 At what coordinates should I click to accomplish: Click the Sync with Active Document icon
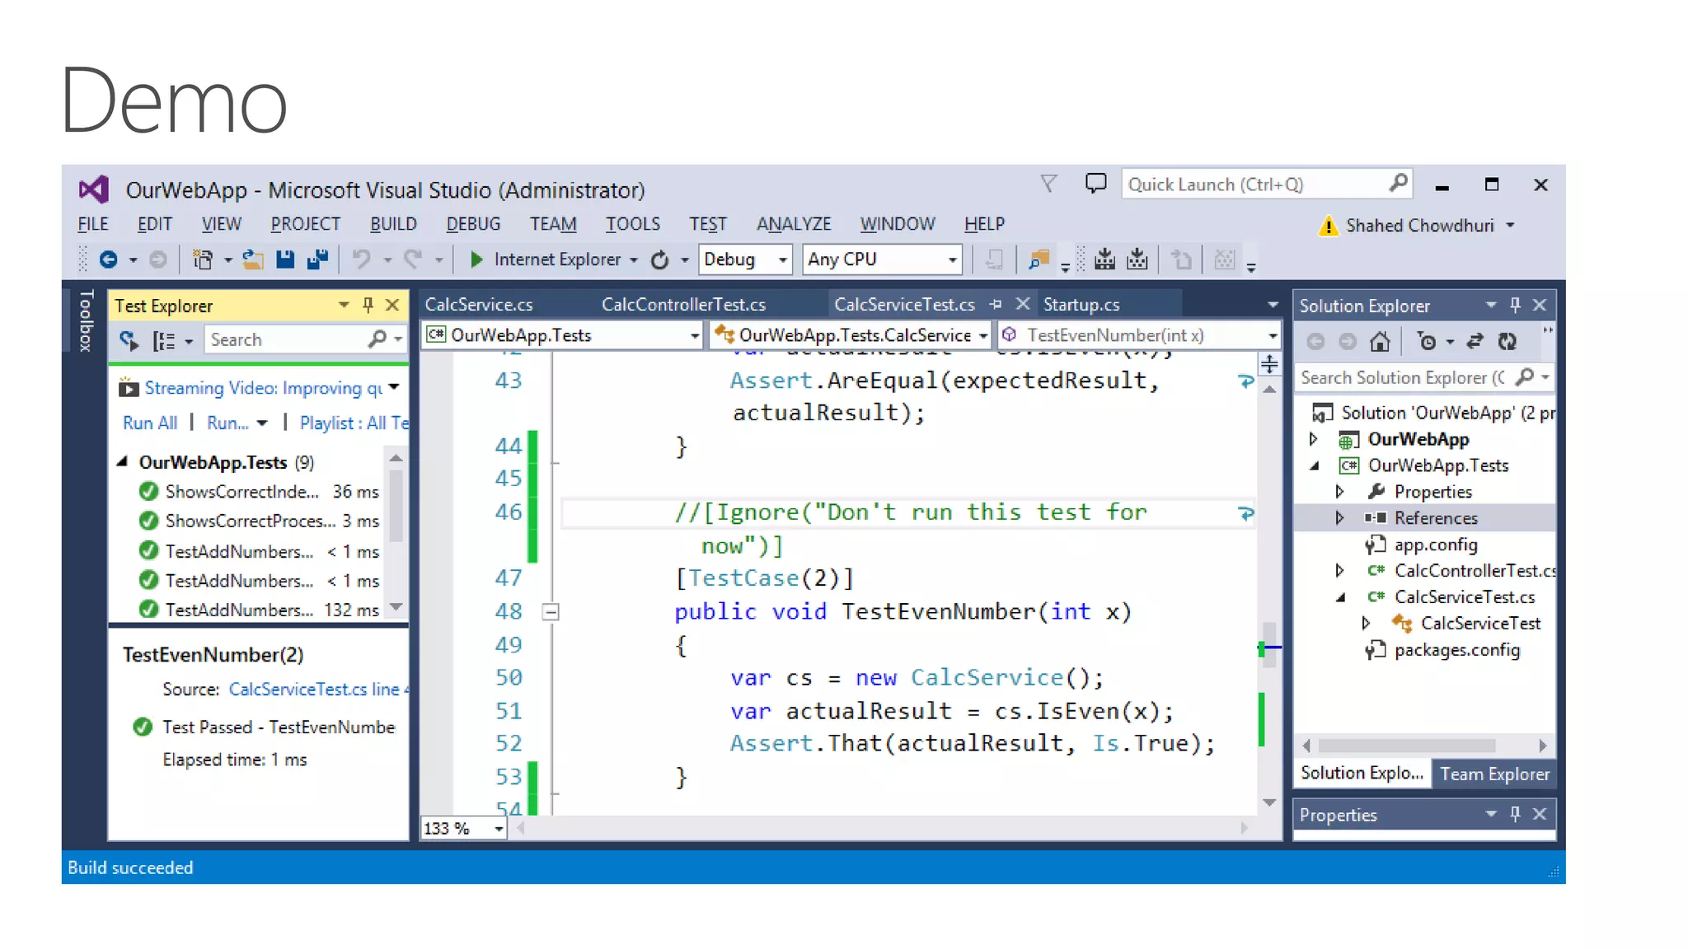1475,341
